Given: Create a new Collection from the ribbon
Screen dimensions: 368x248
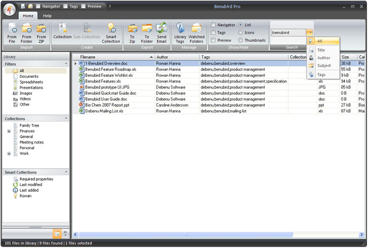Looking at the screenshot, I should point(63,31).
